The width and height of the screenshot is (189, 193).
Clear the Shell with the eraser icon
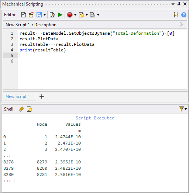(x=21, y=109)
